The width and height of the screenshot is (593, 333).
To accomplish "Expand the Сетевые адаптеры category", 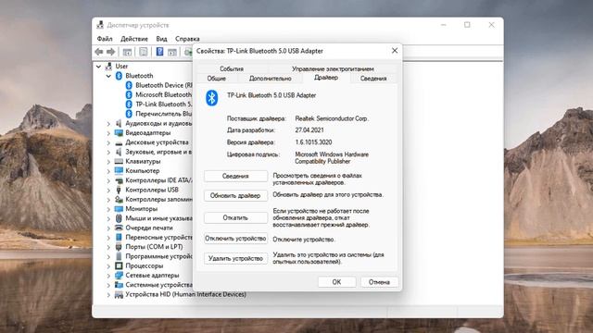I will [x=108, y=276].
